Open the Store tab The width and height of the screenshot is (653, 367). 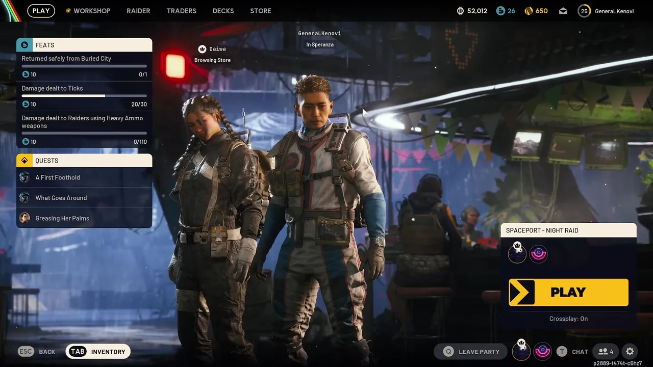tap(261, 11)
